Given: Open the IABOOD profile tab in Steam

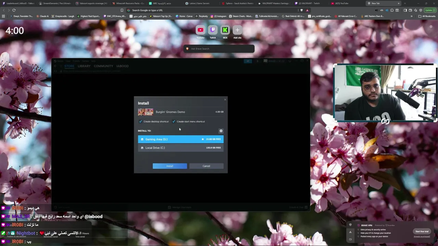Looking at the screenshot, I should [123, 66].
